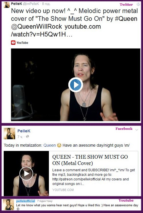Click the globe icon on the Twitter post

[138, 4]
